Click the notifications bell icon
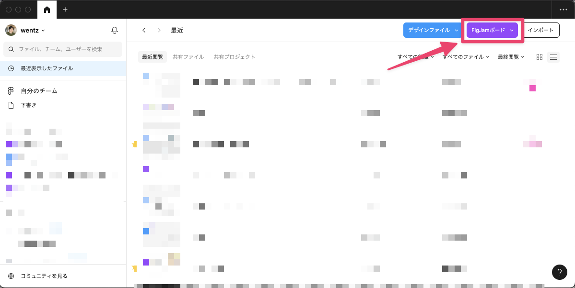 point(114,31)
